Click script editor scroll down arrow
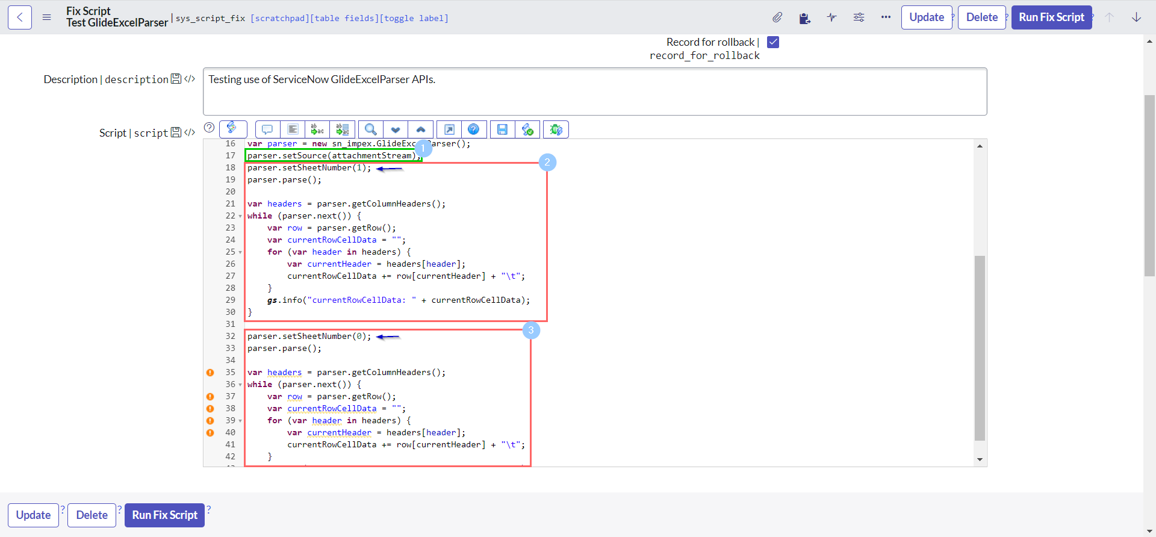1156x537 pixels. [980, 459]
